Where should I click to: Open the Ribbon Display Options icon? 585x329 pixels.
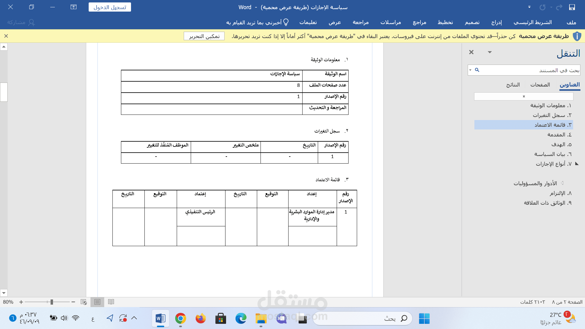[73, 7]
